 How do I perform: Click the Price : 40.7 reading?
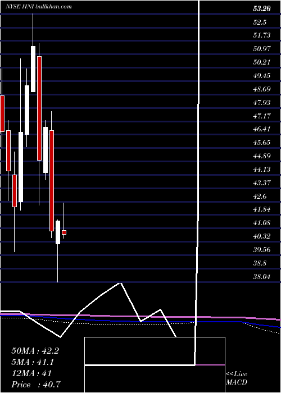coord(36,385)
